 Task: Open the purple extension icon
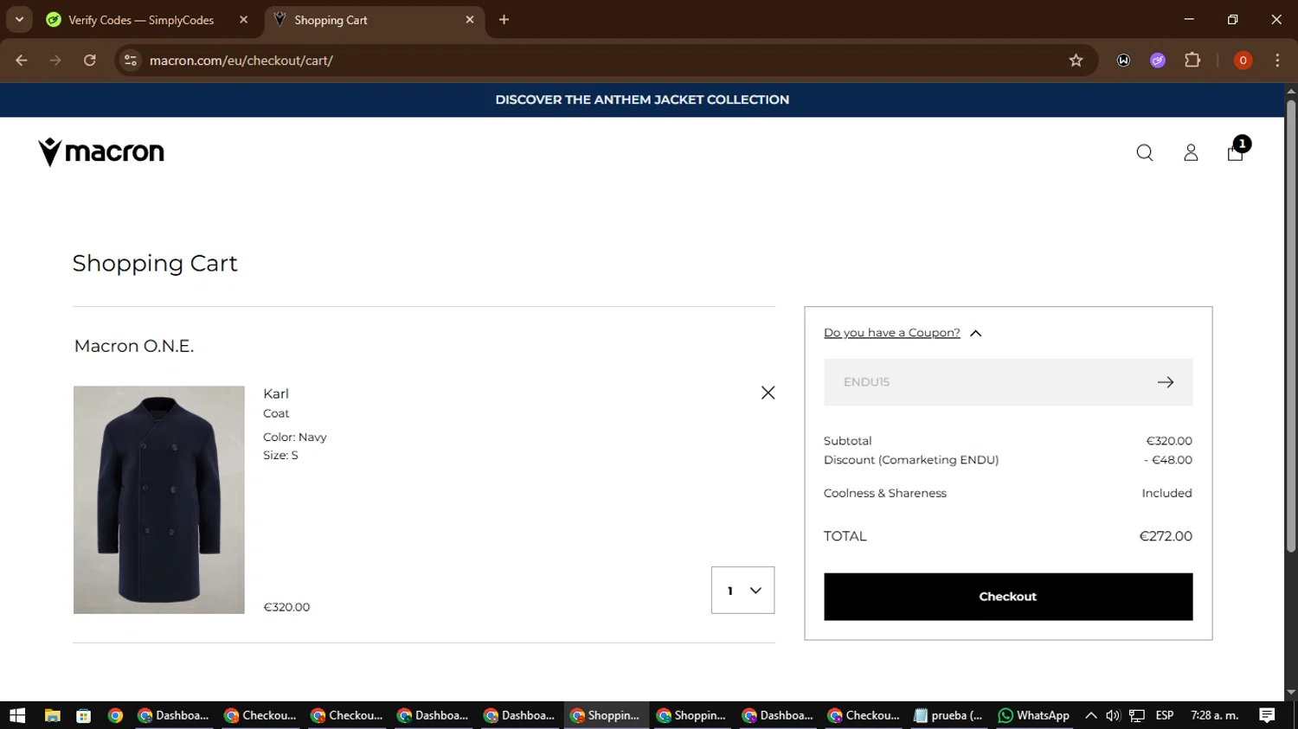click(x=1158, y=61)
